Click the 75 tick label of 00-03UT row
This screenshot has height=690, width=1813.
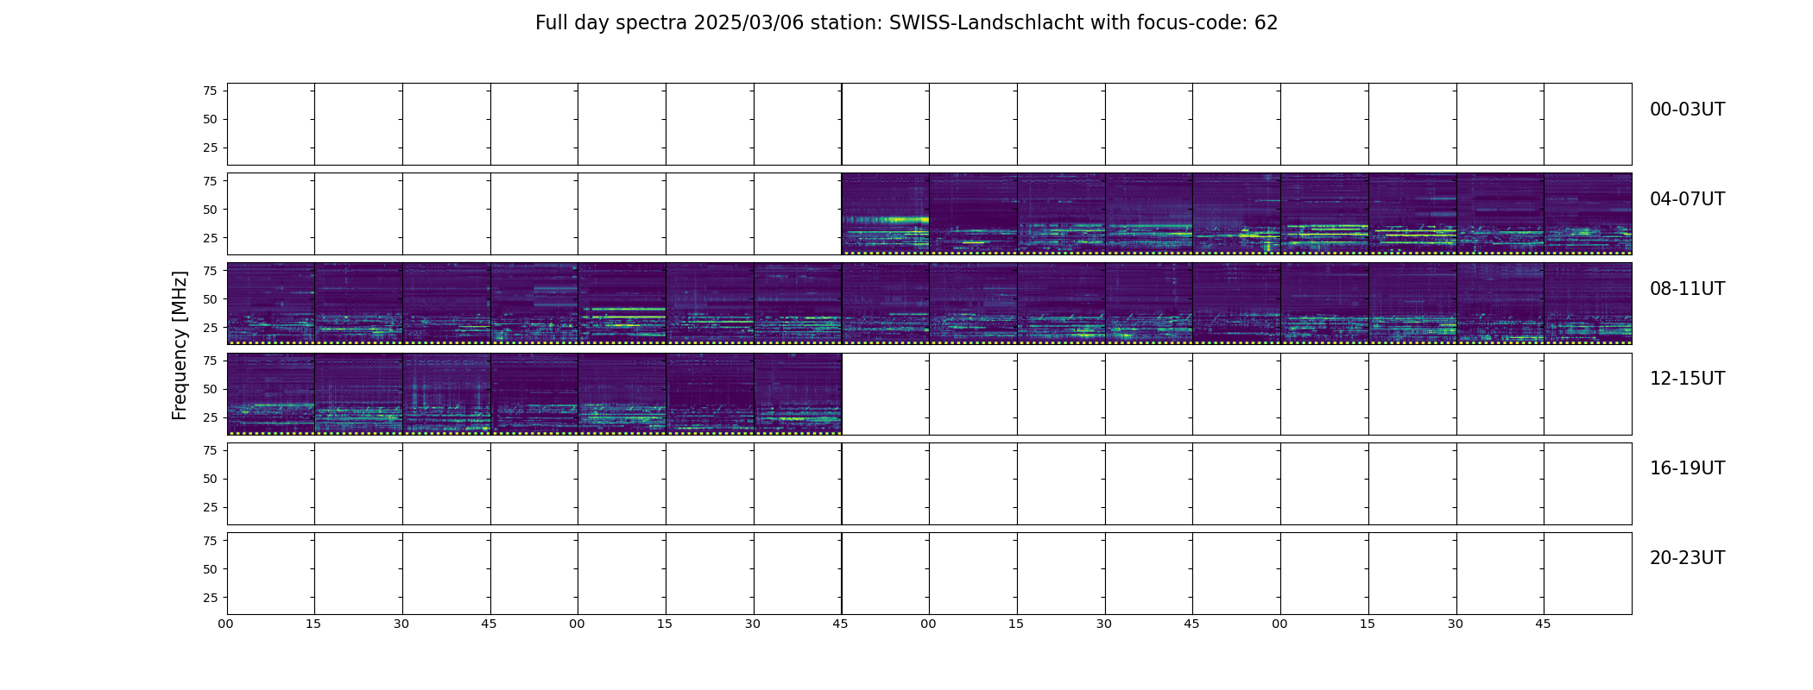pyautogui.click(x=210, y=91)
